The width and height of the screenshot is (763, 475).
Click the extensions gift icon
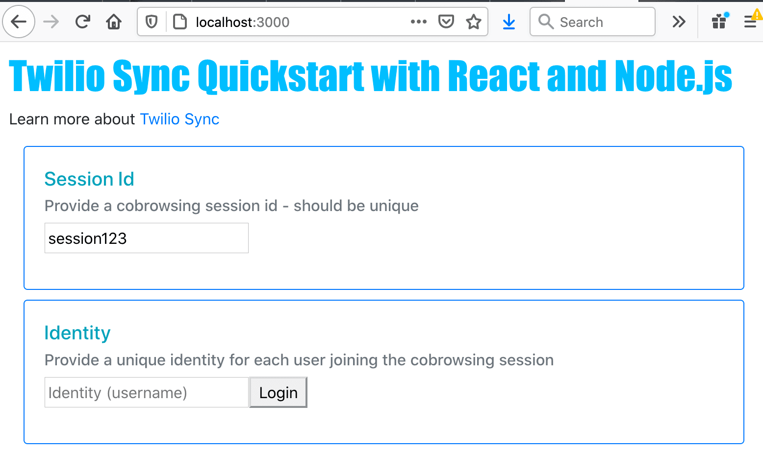(718, 22)
